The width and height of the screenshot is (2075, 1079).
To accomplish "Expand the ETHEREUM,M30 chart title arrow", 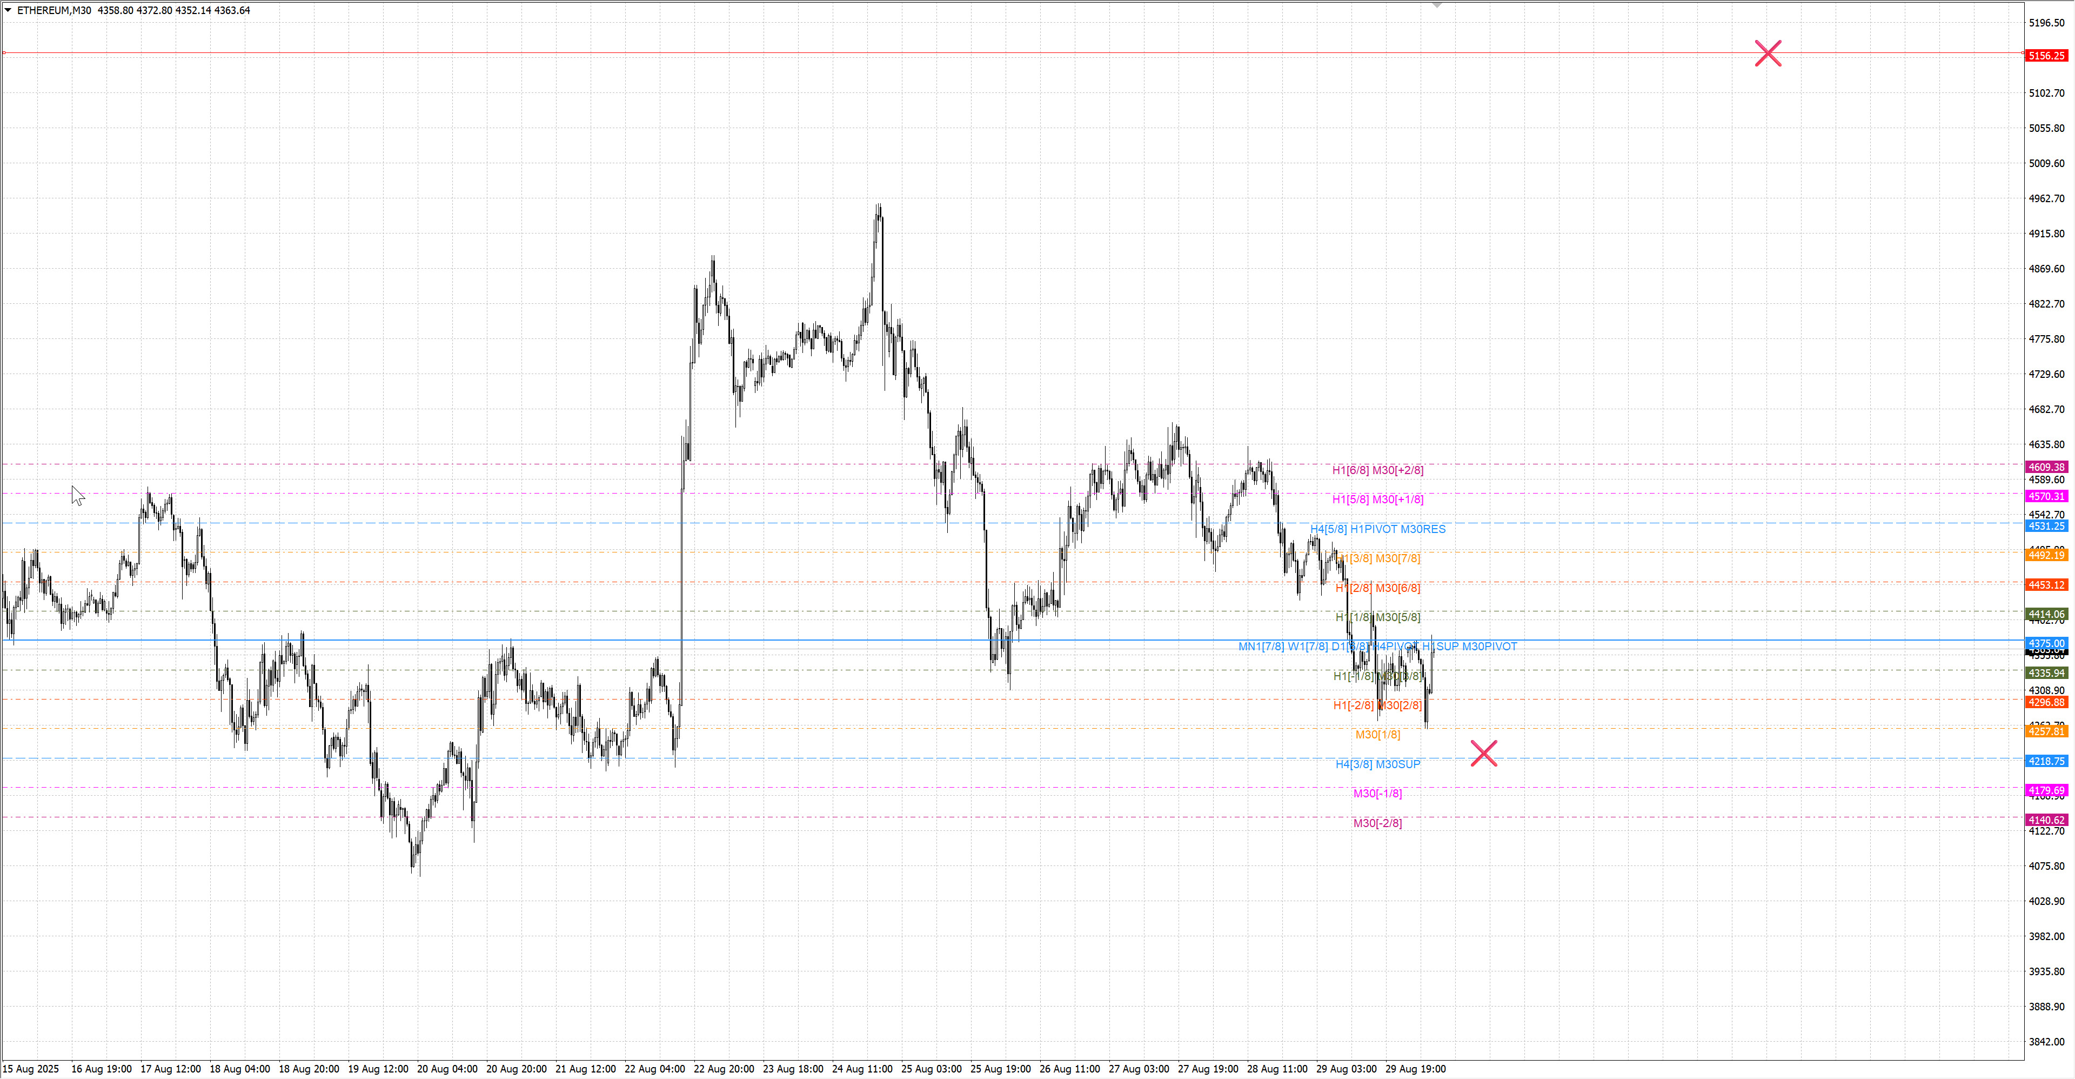I will coord(8,10).
